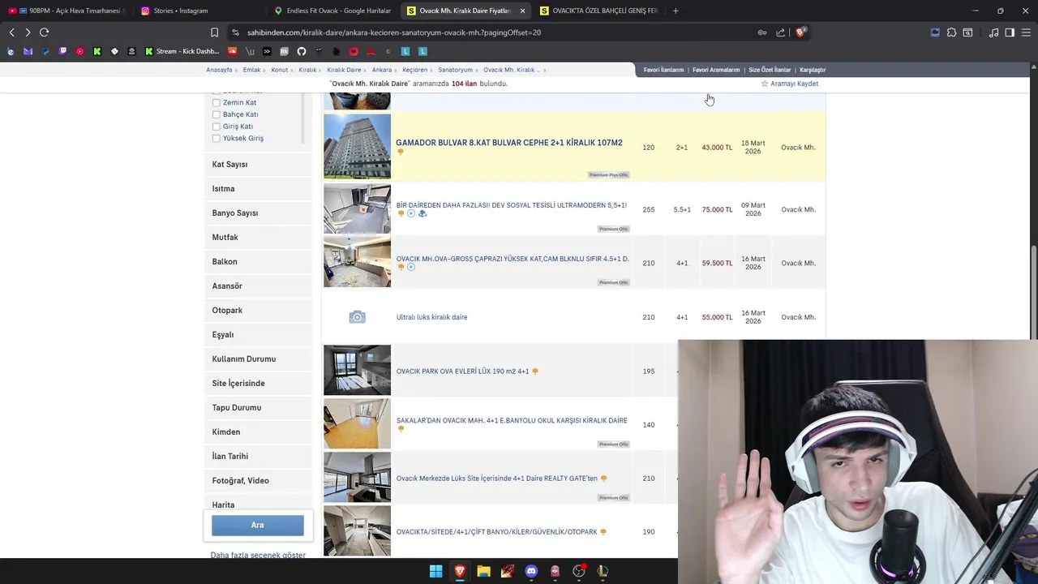This screenshot has height=584, width=1038.
Task: Open the Ultralı lüks kiralık daire listing
Action: (431, 317)
